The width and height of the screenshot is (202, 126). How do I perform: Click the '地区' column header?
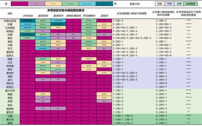pos(10,13)
